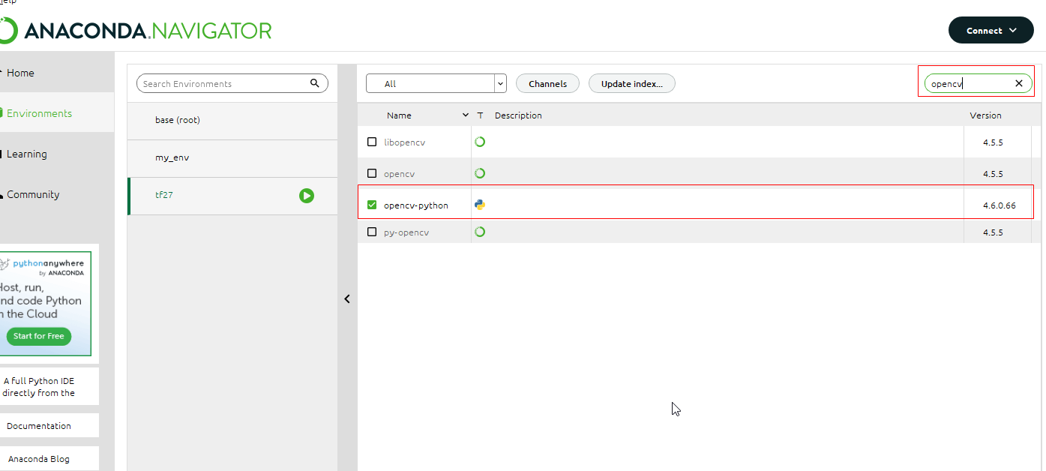Viewport: 1046px width, 471px height.
Task: Open the All package filter dropdown
Action: click(x=436, y=83)
